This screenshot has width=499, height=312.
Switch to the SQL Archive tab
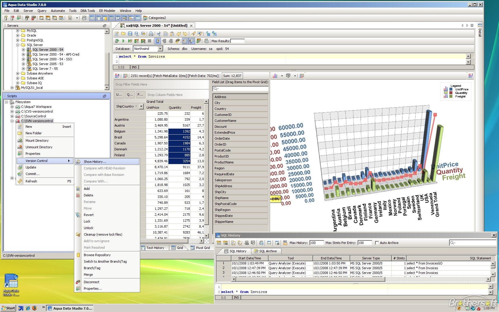(x=266, y=251)
